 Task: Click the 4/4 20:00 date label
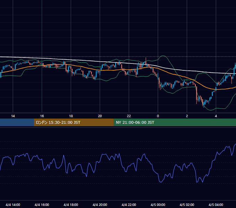coord(100,205)
